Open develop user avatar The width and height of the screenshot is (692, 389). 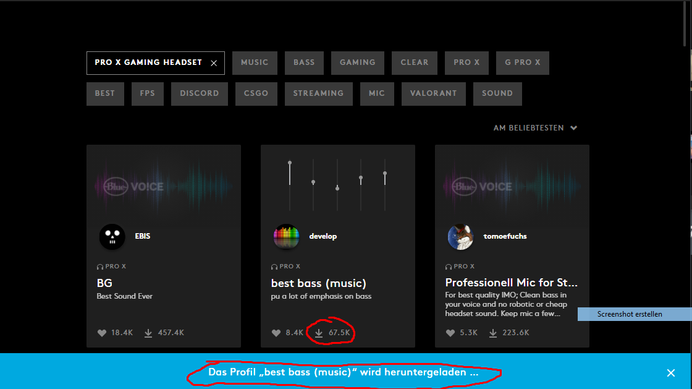[x=287, y=237]
